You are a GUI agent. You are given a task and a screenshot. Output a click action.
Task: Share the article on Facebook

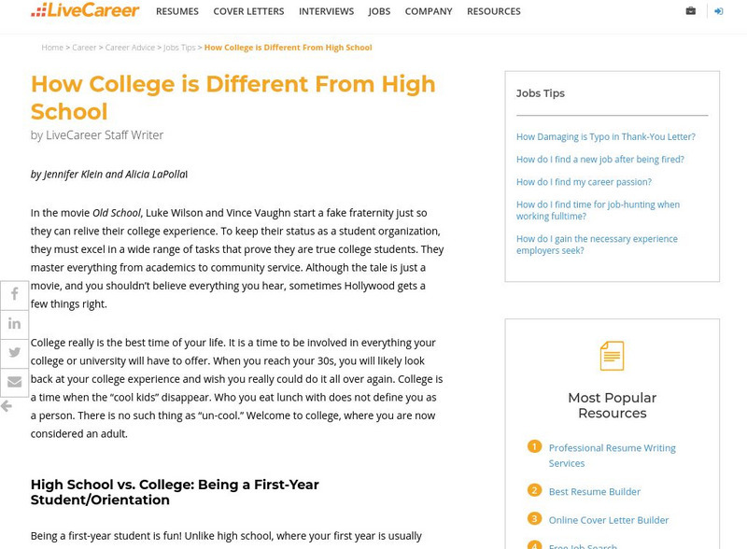point(14,294)
